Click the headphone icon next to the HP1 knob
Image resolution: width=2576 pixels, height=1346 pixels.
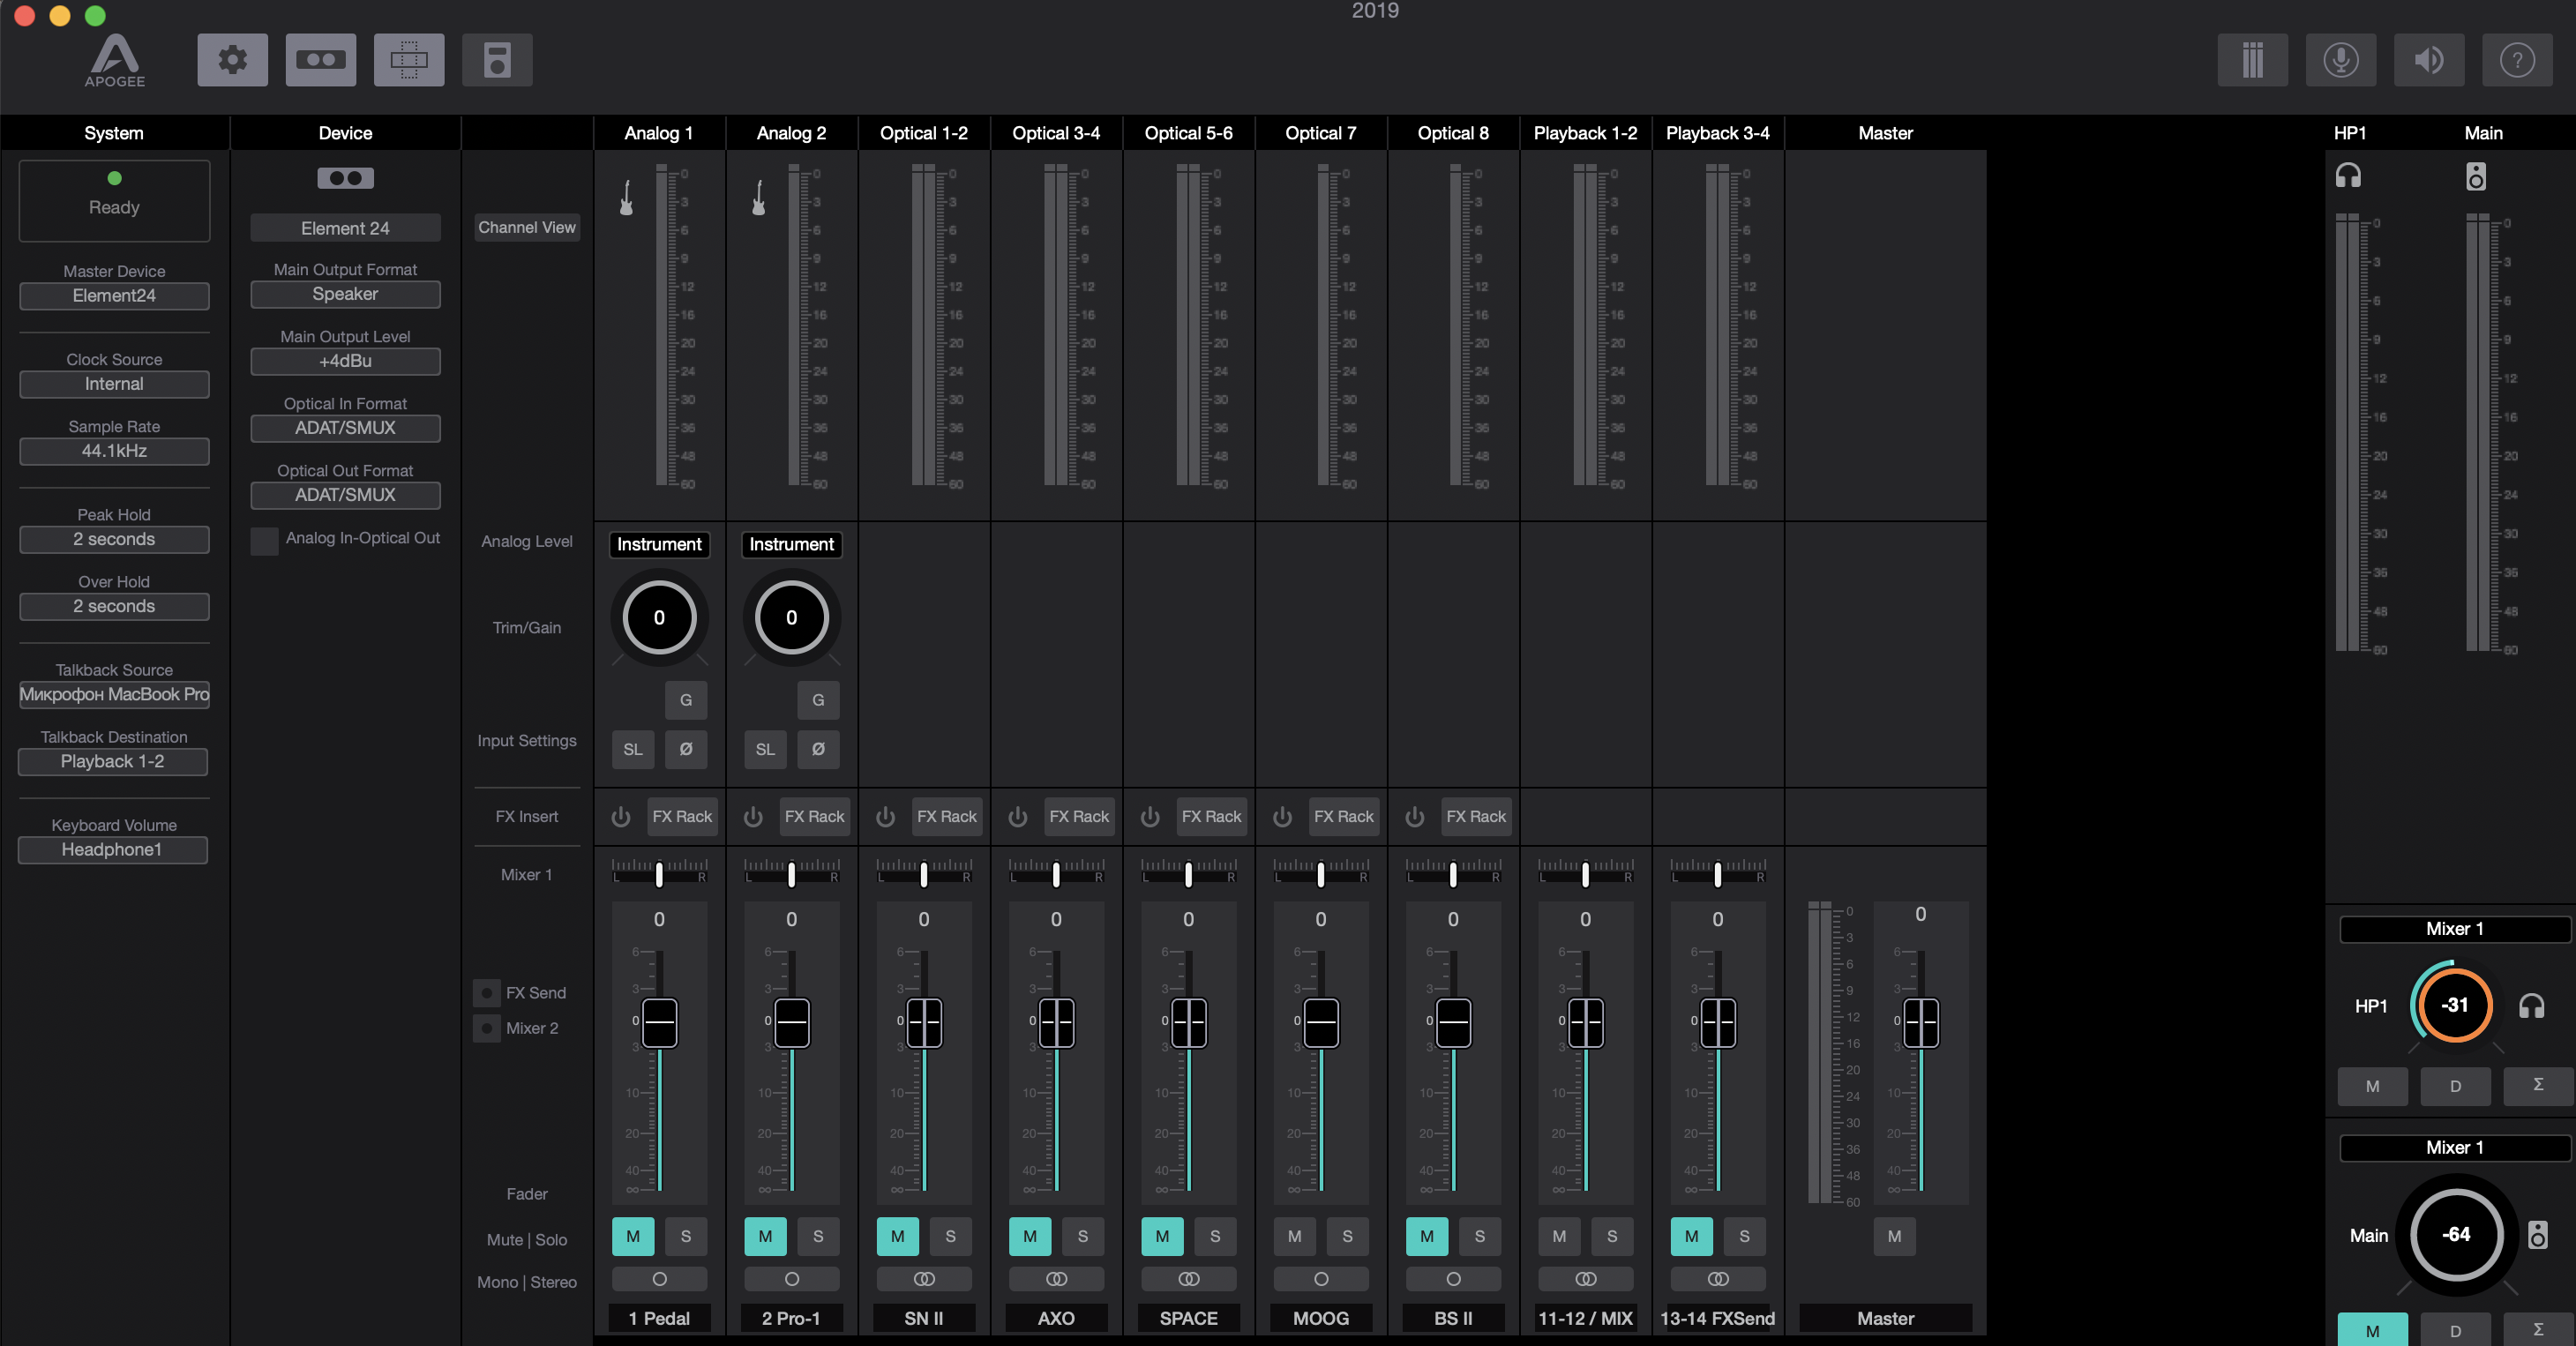2531,1006
